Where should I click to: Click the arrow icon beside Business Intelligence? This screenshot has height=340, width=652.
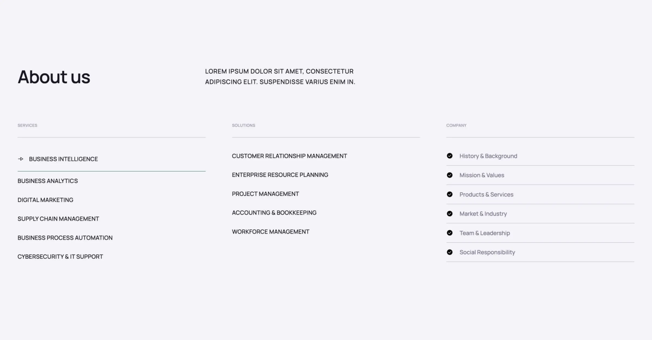coord(21,159)
